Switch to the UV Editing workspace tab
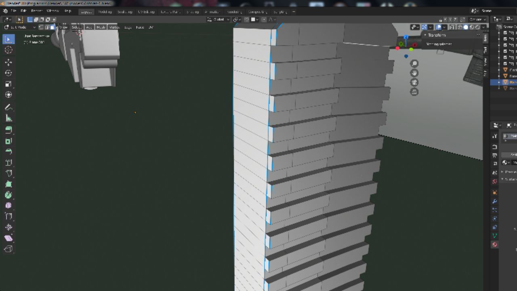This screenshot has width=517, height=291. coord(146,11)
